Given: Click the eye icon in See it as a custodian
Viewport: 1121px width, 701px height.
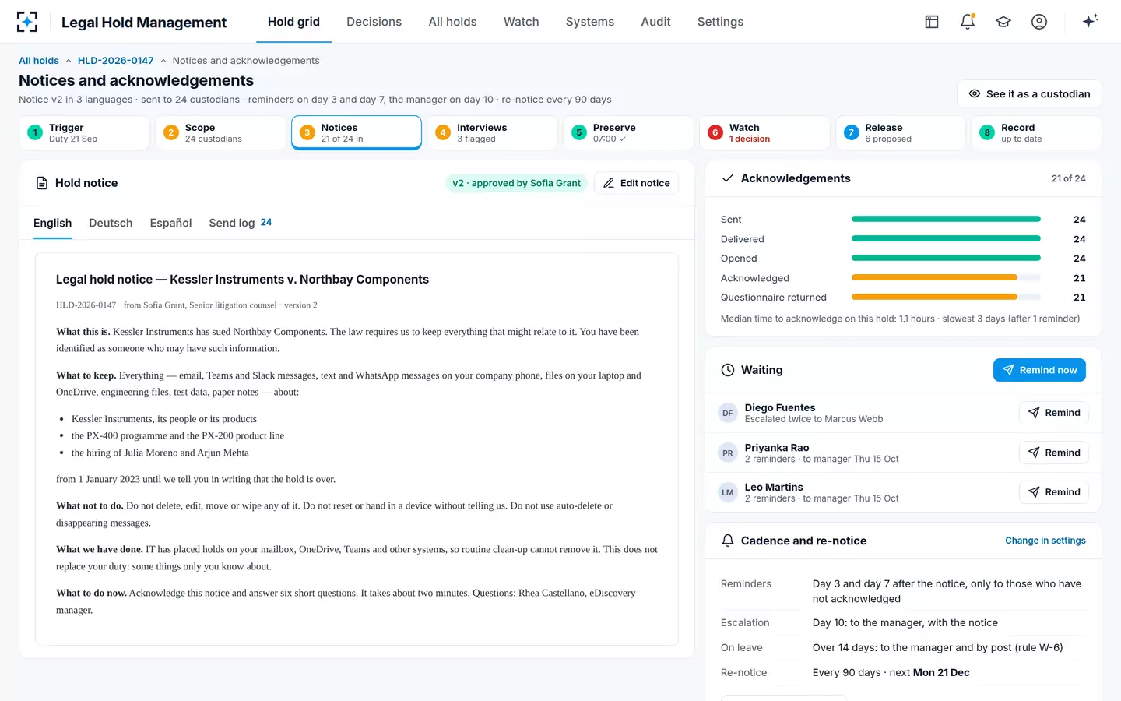Looking at the screenshot, I should 975,93.
